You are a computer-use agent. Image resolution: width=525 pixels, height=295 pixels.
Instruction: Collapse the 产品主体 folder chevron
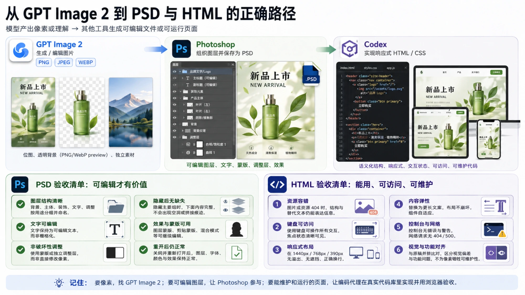point(180,98)
